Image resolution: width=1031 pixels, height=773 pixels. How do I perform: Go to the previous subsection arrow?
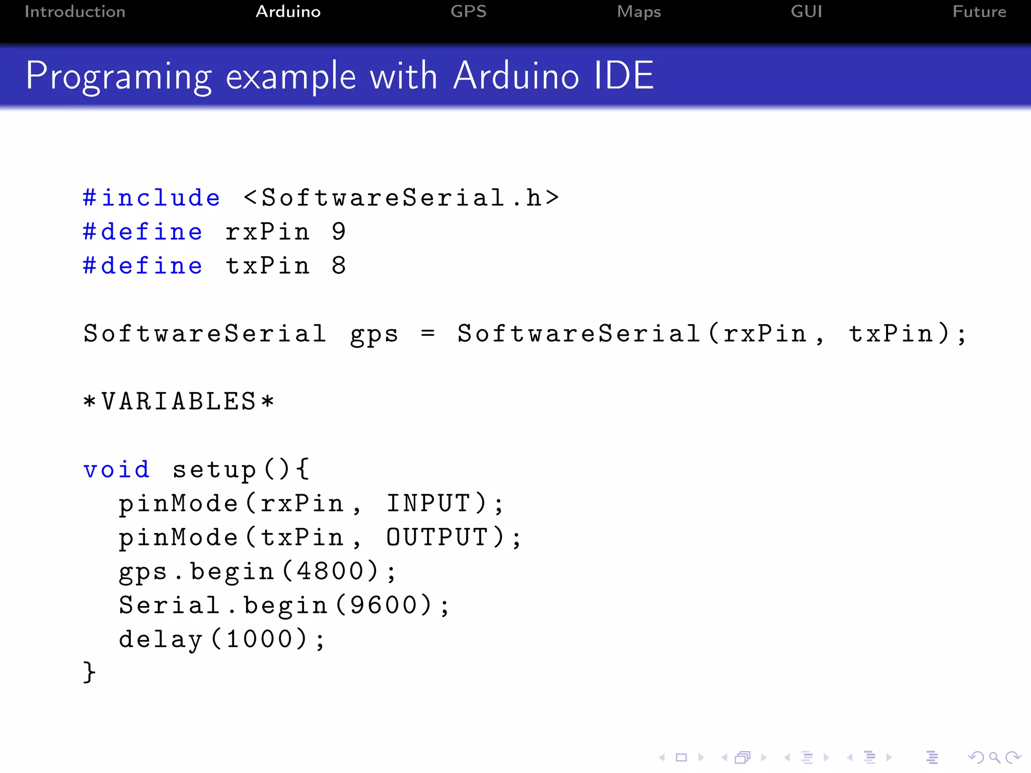tap(787, 757)
